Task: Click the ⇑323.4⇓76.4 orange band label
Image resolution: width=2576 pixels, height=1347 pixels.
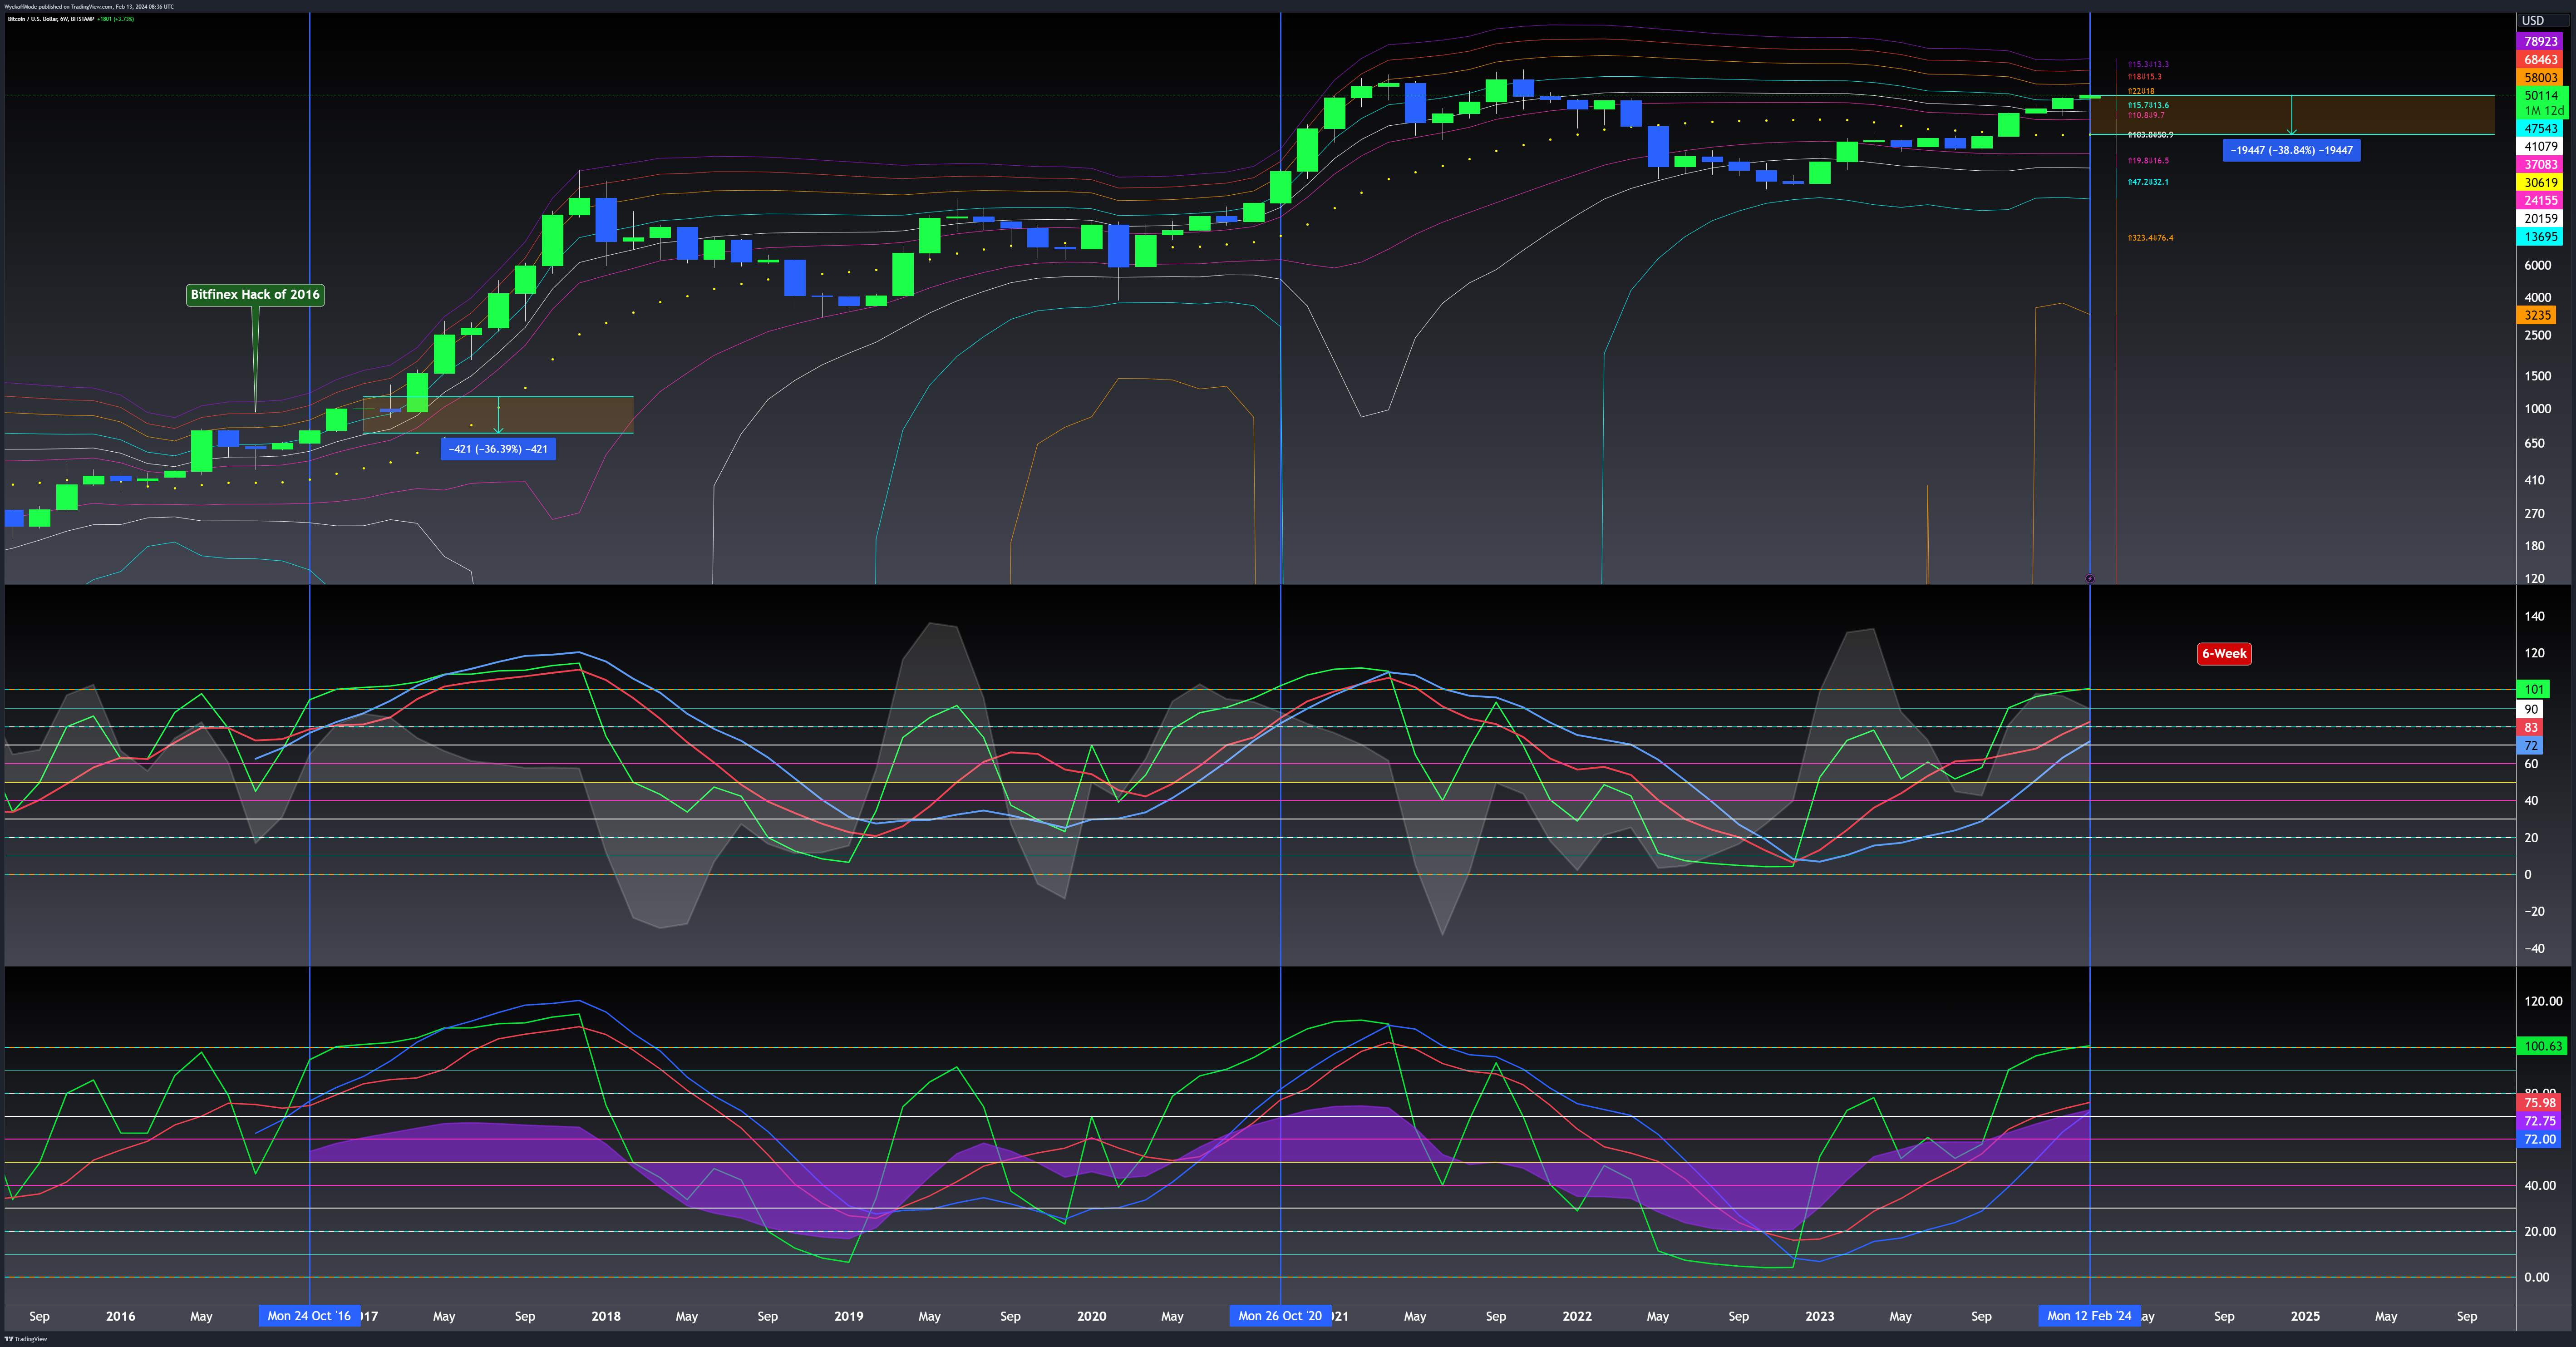Action: pos(2150,238)
